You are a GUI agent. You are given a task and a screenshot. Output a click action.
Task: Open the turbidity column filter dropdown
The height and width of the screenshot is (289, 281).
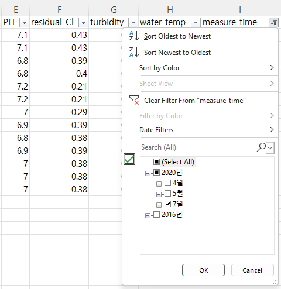coord(133,23)
